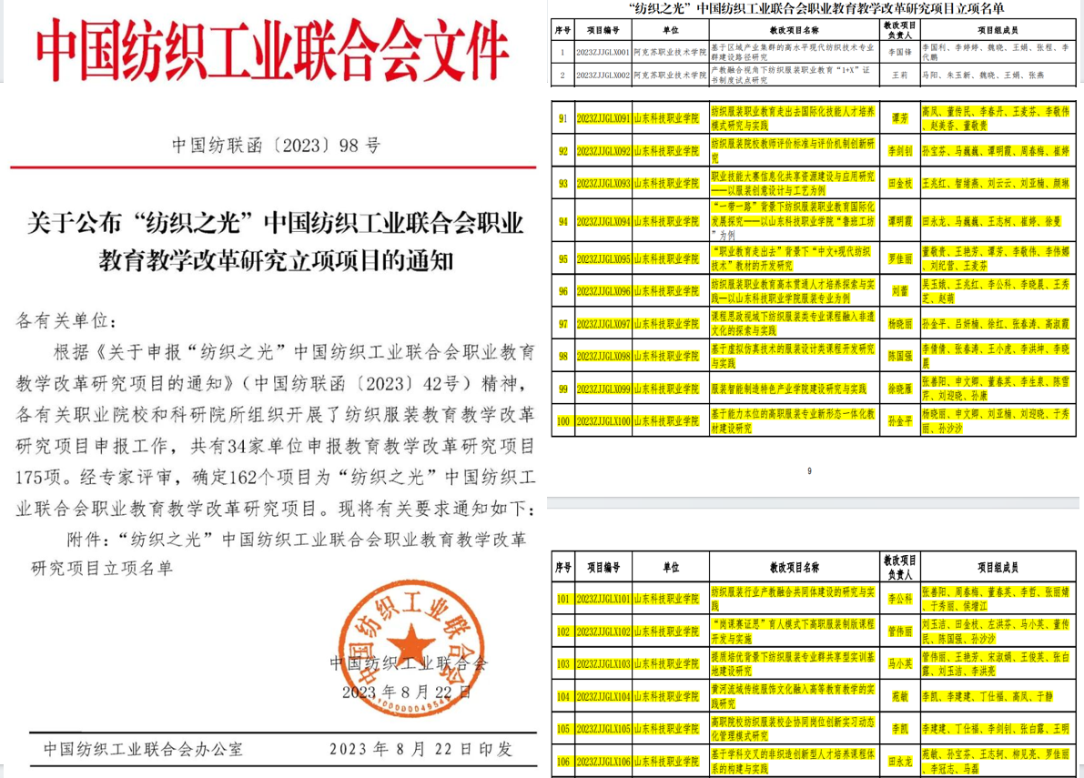Select project code "2023ZJJGLX094"
Image resolution: width=1084 pixels, height=778 pixels.
[603, 222]
